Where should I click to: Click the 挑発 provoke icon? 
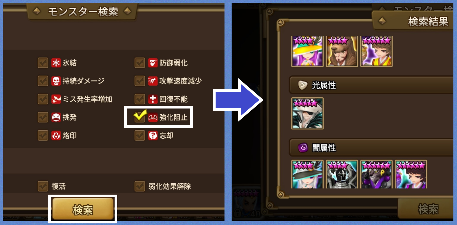tap(56, 117)
